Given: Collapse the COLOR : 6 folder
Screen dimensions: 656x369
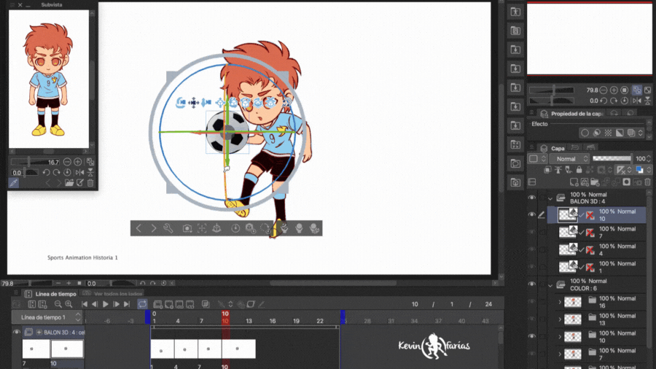Looking at the screenshot, I should pos(550,285).
